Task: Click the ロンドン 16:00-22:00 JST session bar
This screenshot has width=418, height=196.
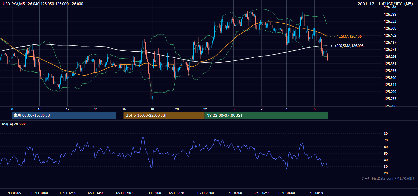Action: pyautogui.click(x=164, y=115)
